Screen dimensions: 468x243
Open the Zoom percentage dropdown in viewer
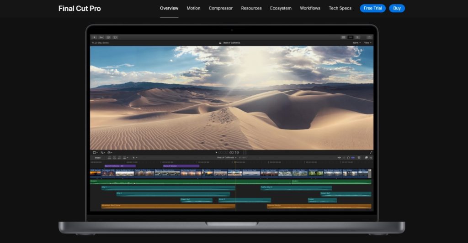(356, 43)
